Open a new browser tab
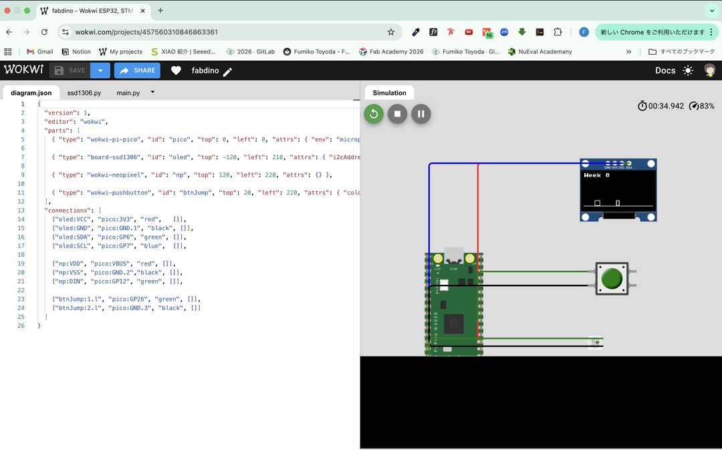 (160, 11)
